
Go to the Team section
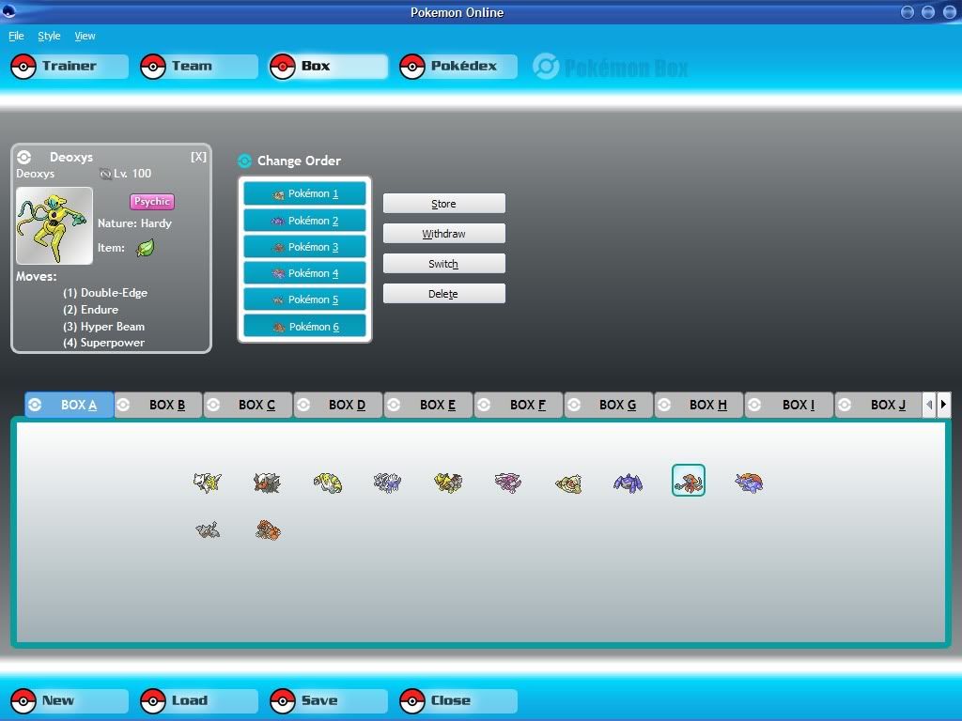(x=199, y=67)
